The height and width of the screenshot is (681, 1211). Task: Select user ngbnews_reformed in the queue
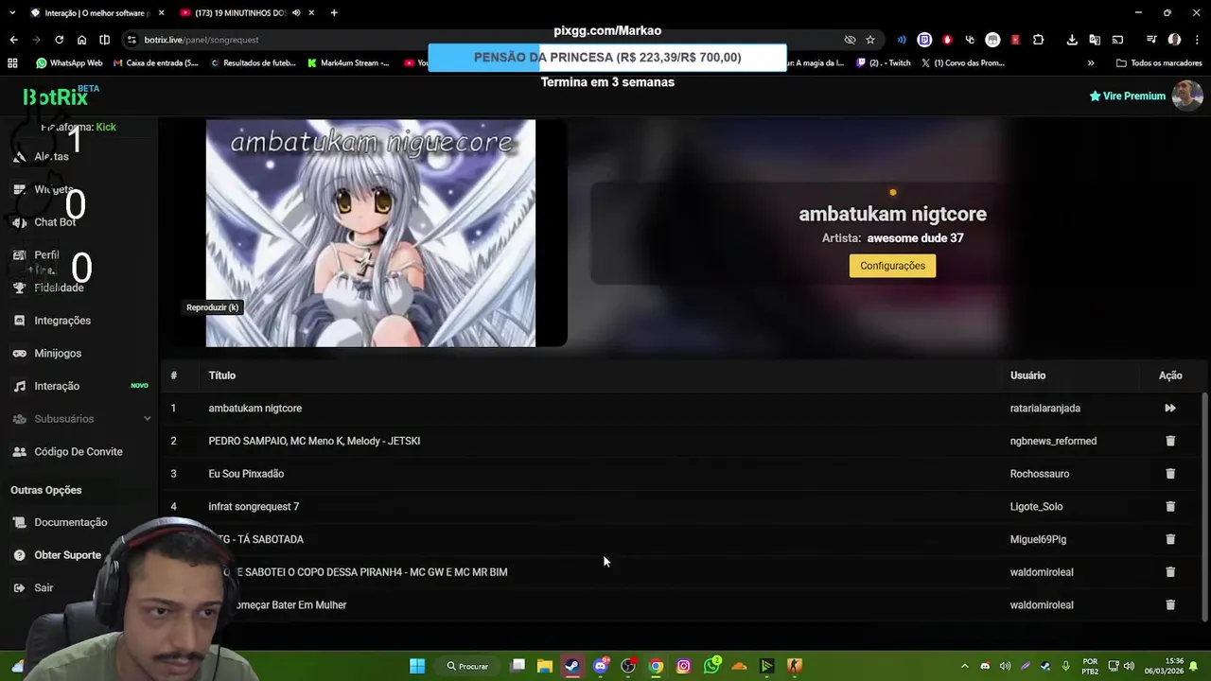point(1054,441)
